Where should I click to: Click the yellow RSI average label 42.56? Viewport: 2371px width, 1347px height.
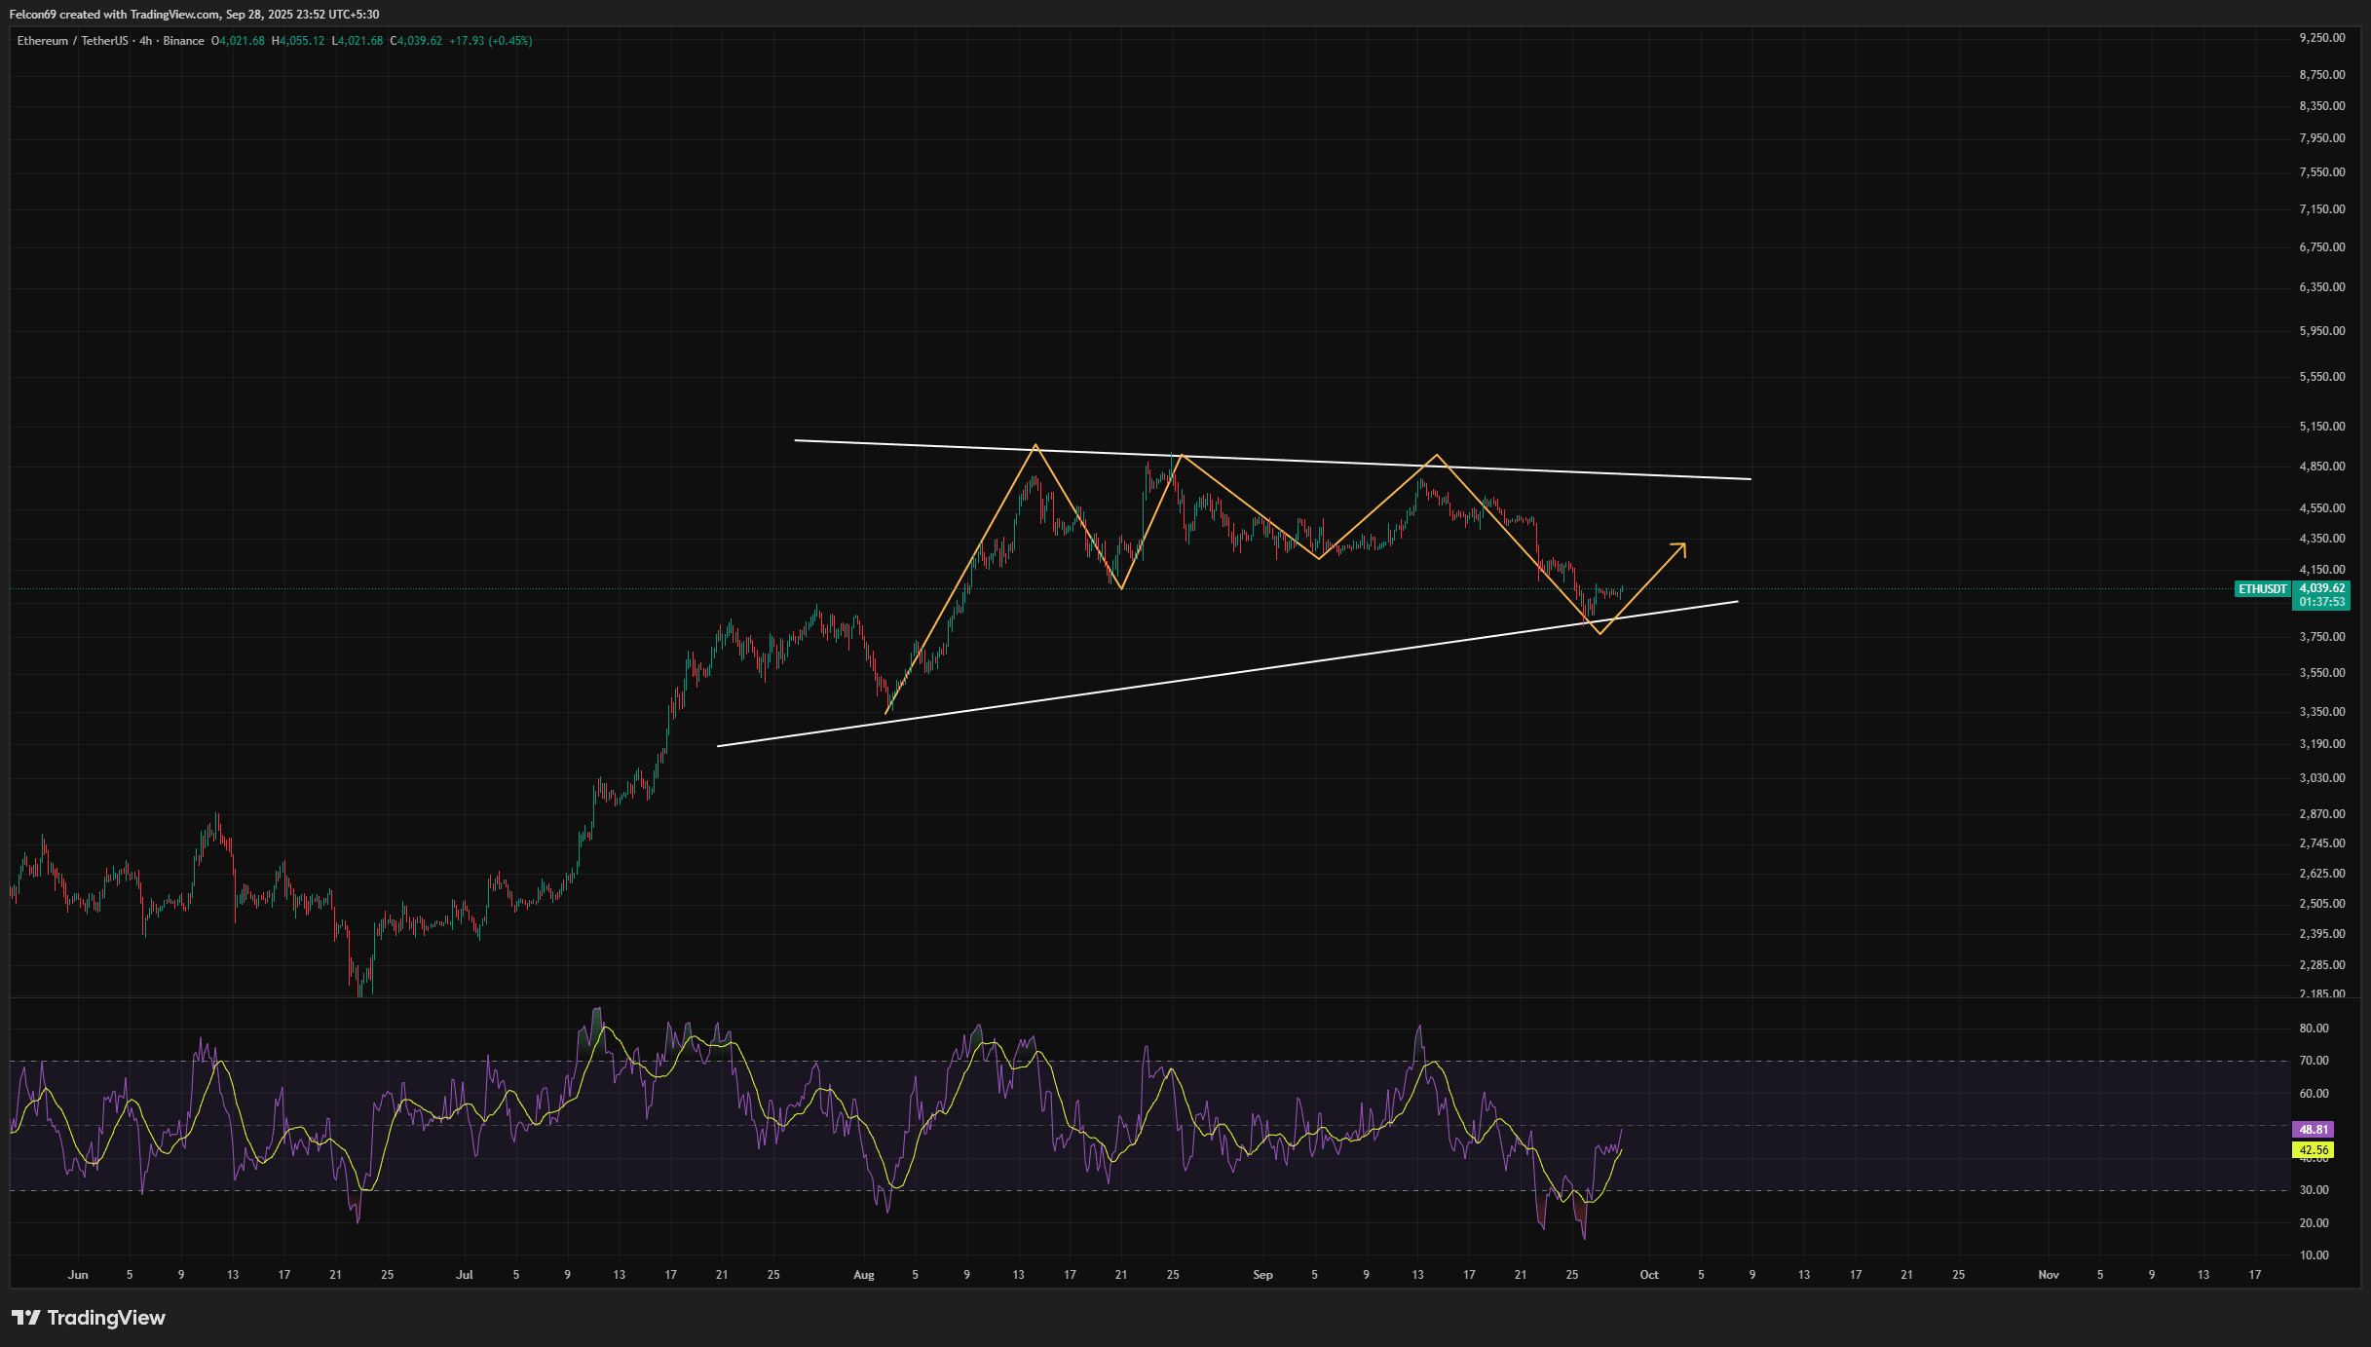pyautogui.click(x=2313, y=1150)
